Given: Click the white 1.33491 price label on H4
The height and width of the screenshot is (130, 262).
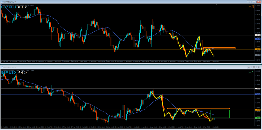Looking at the screenshot, I should tap(258, 35).
